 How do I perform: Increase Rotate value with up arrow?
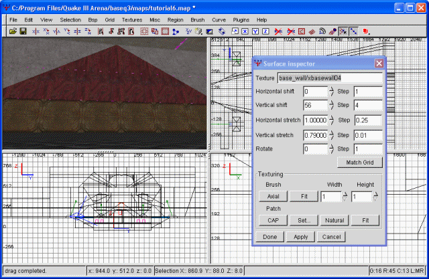click(332, 147)
